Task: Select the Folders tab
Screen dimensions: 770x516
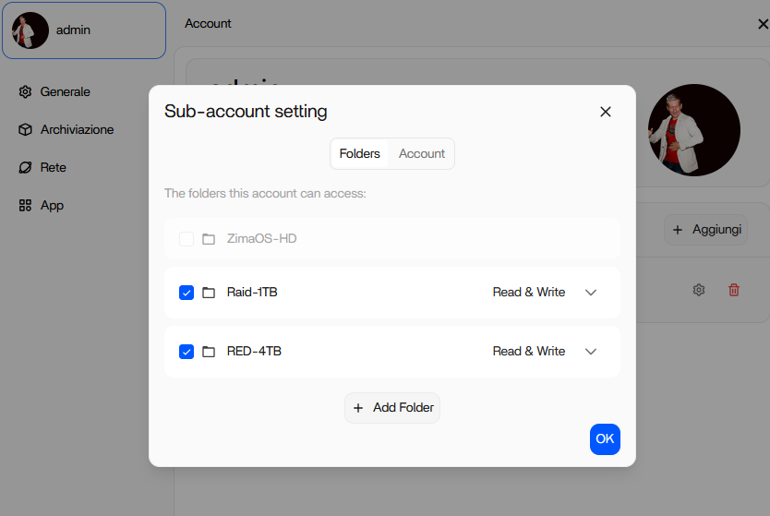Action: pyautogui.click(x=359, y=154)
